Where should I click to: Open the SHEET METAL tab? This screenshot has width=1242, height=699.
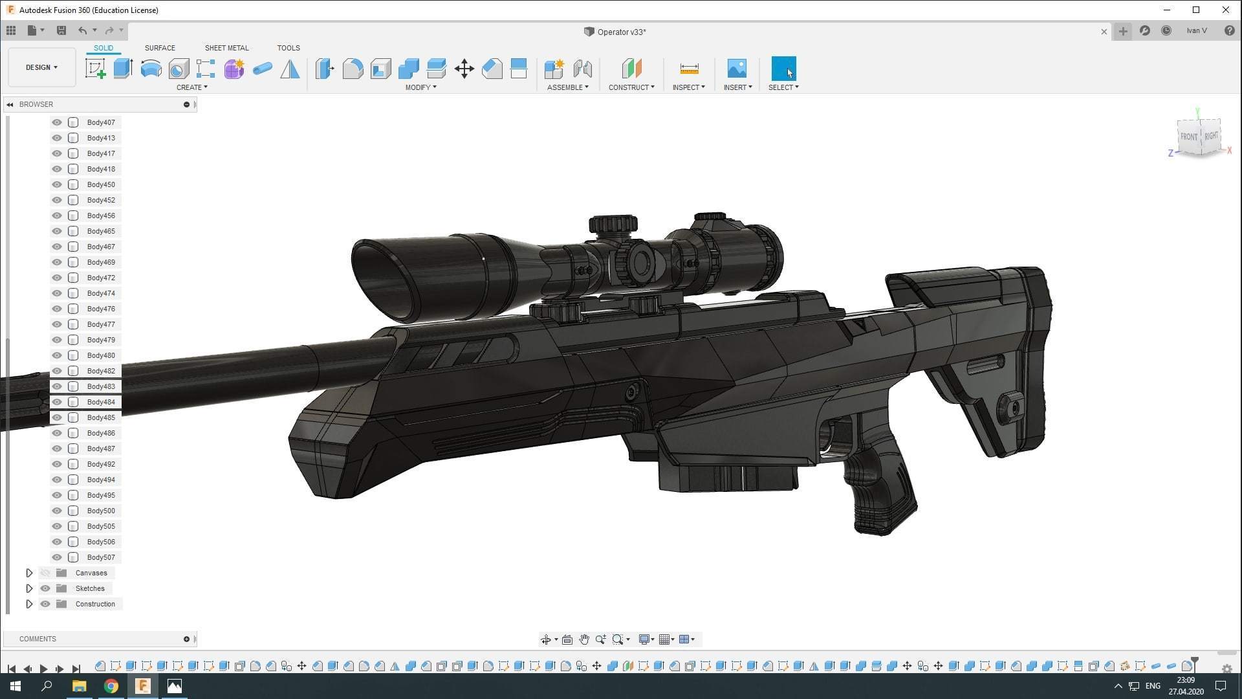(x=226, y=48)
